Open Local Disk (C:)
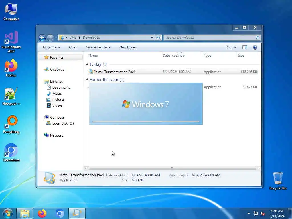The width and height of the screenshot is (292, 219). 60,123
